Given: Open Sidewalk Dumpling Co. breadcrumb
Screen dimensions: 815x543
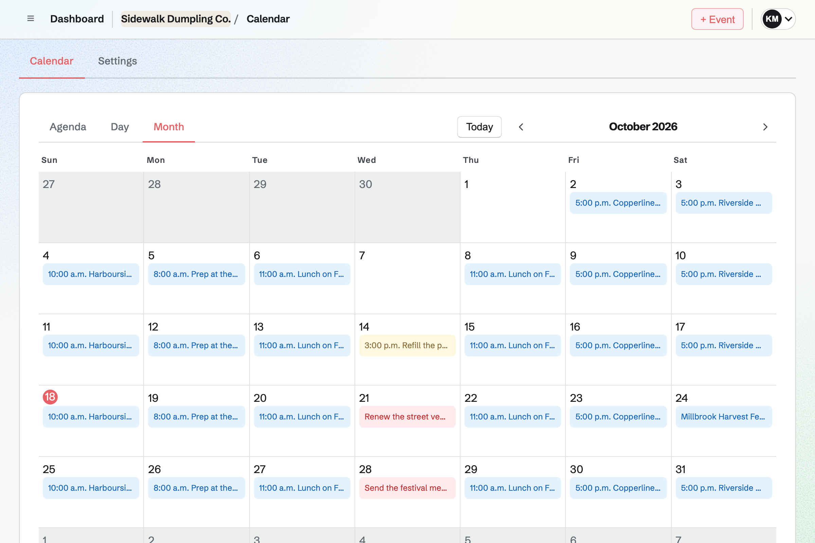Looking at the screenshot, I should (176, 19).
